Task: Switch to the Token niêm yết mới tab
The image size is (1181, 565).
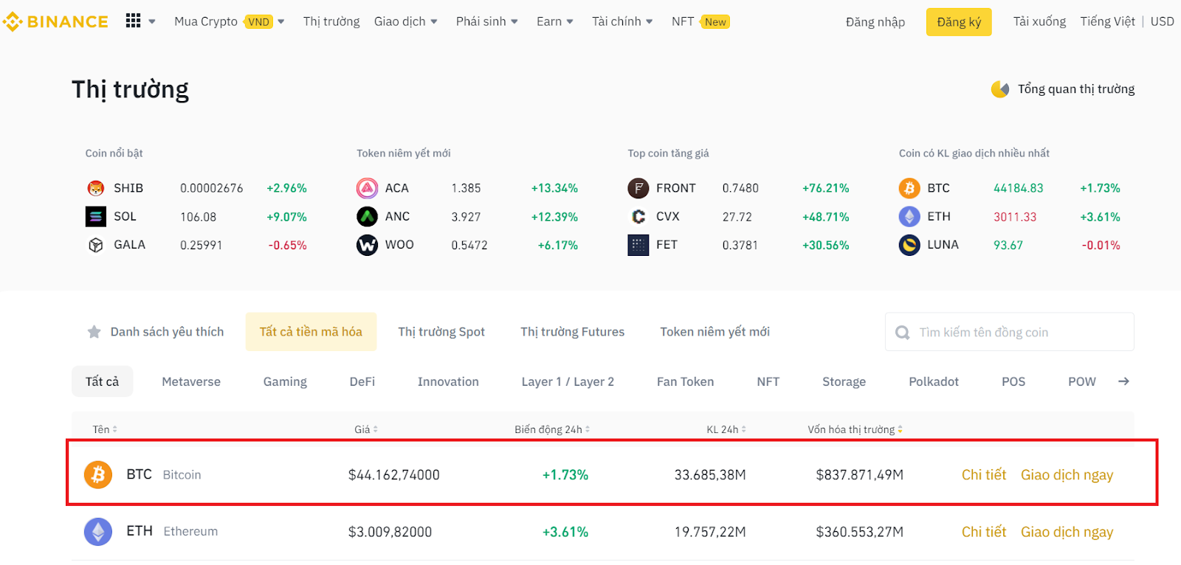Action: tap(715, 332)
